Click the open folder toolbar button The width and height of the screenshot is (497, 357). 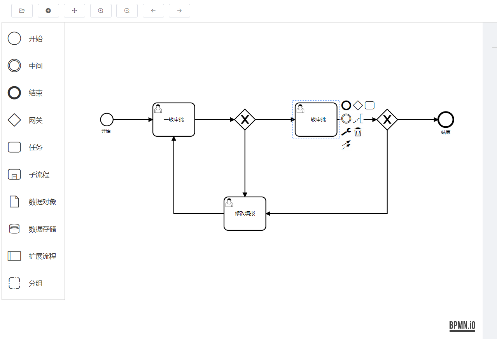22,11
